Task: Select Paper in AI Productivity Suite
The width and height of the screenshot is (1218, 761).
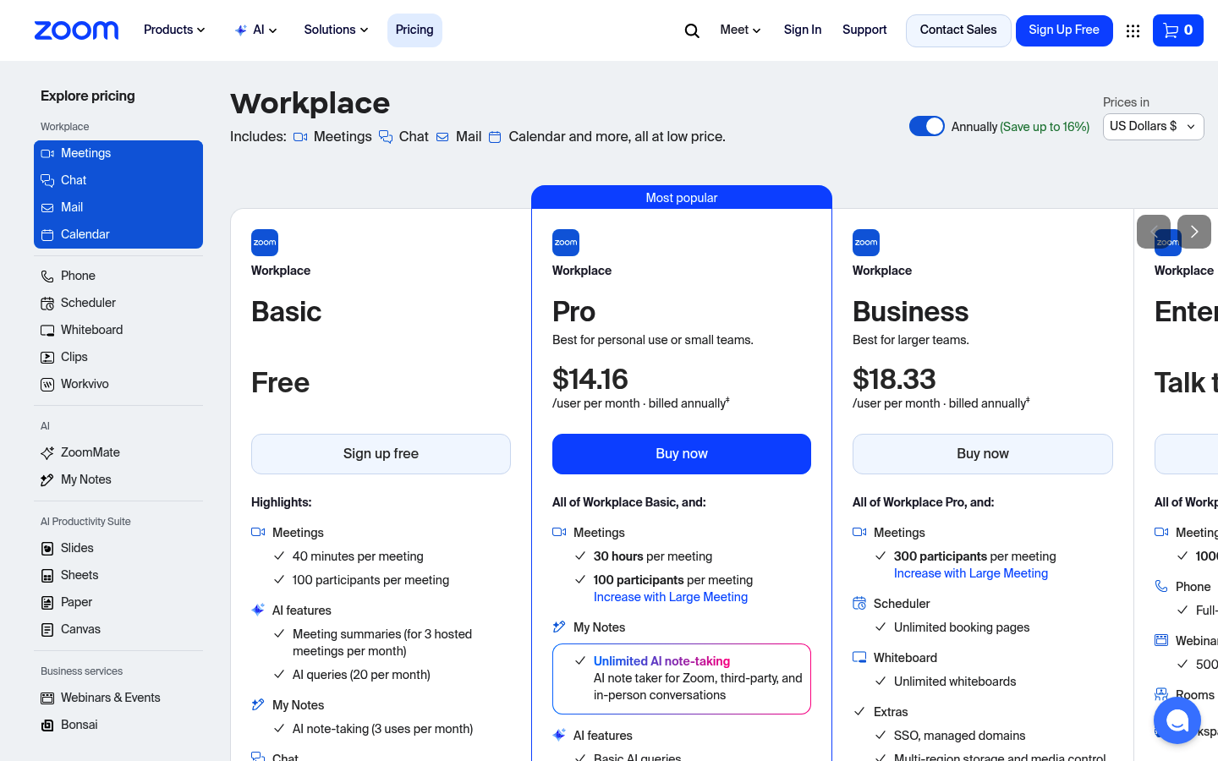Action: (x=118, y=602)
